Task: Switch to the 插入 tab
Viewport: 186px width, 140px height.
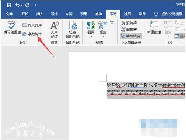Action: tap(40, 14)
